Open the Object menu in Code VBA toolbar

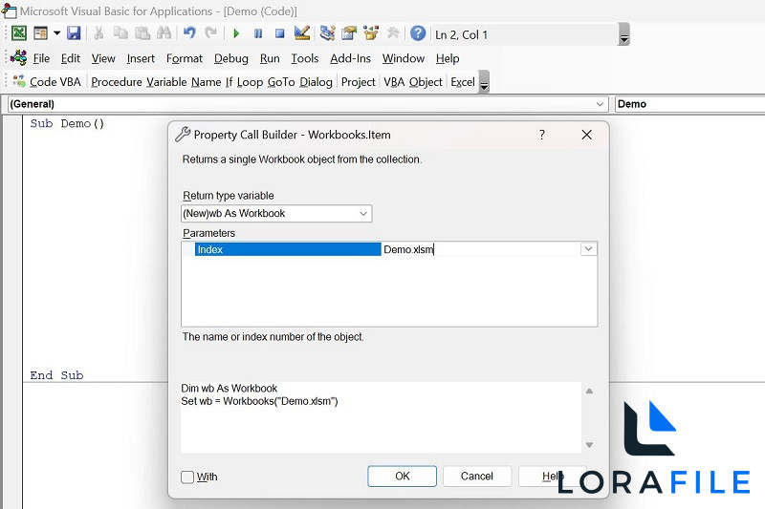[426, 82]
